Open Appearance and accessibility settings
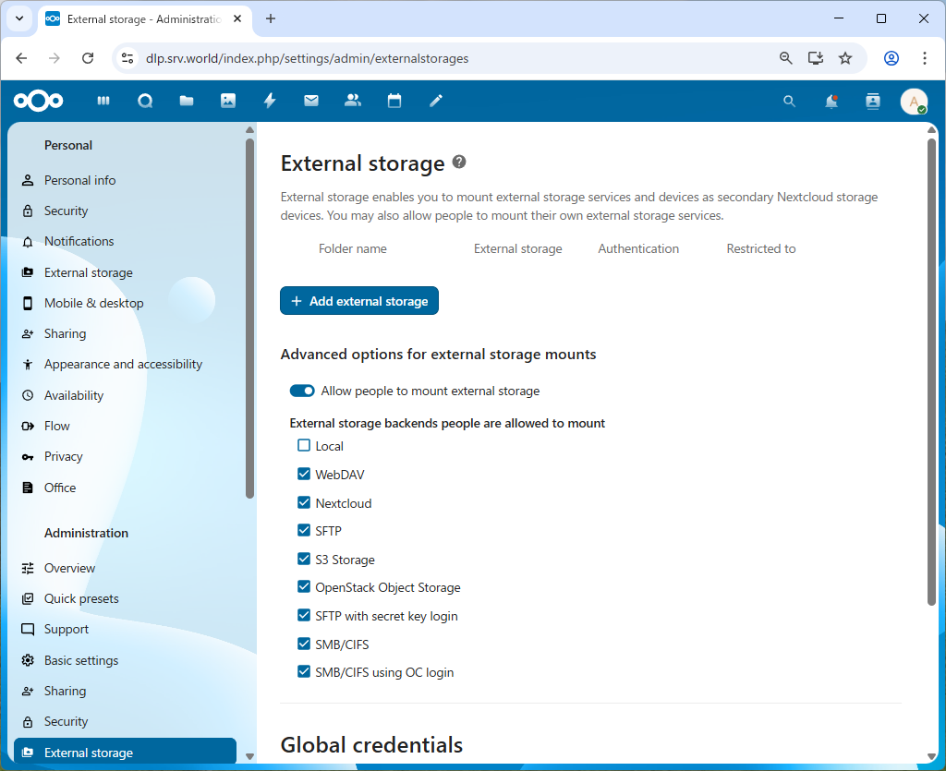Viewport: 946px width, 771px height. click(125, 364)
